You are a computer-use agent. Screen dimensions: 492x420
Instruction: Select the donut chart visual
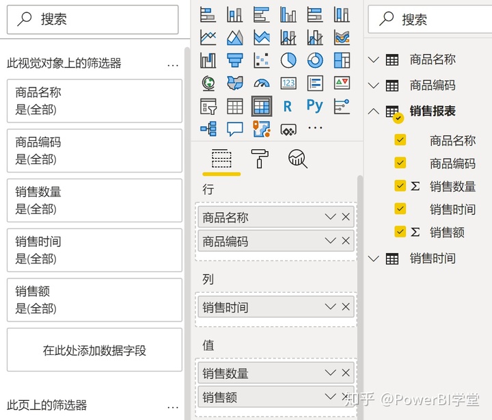pos(315,60)
